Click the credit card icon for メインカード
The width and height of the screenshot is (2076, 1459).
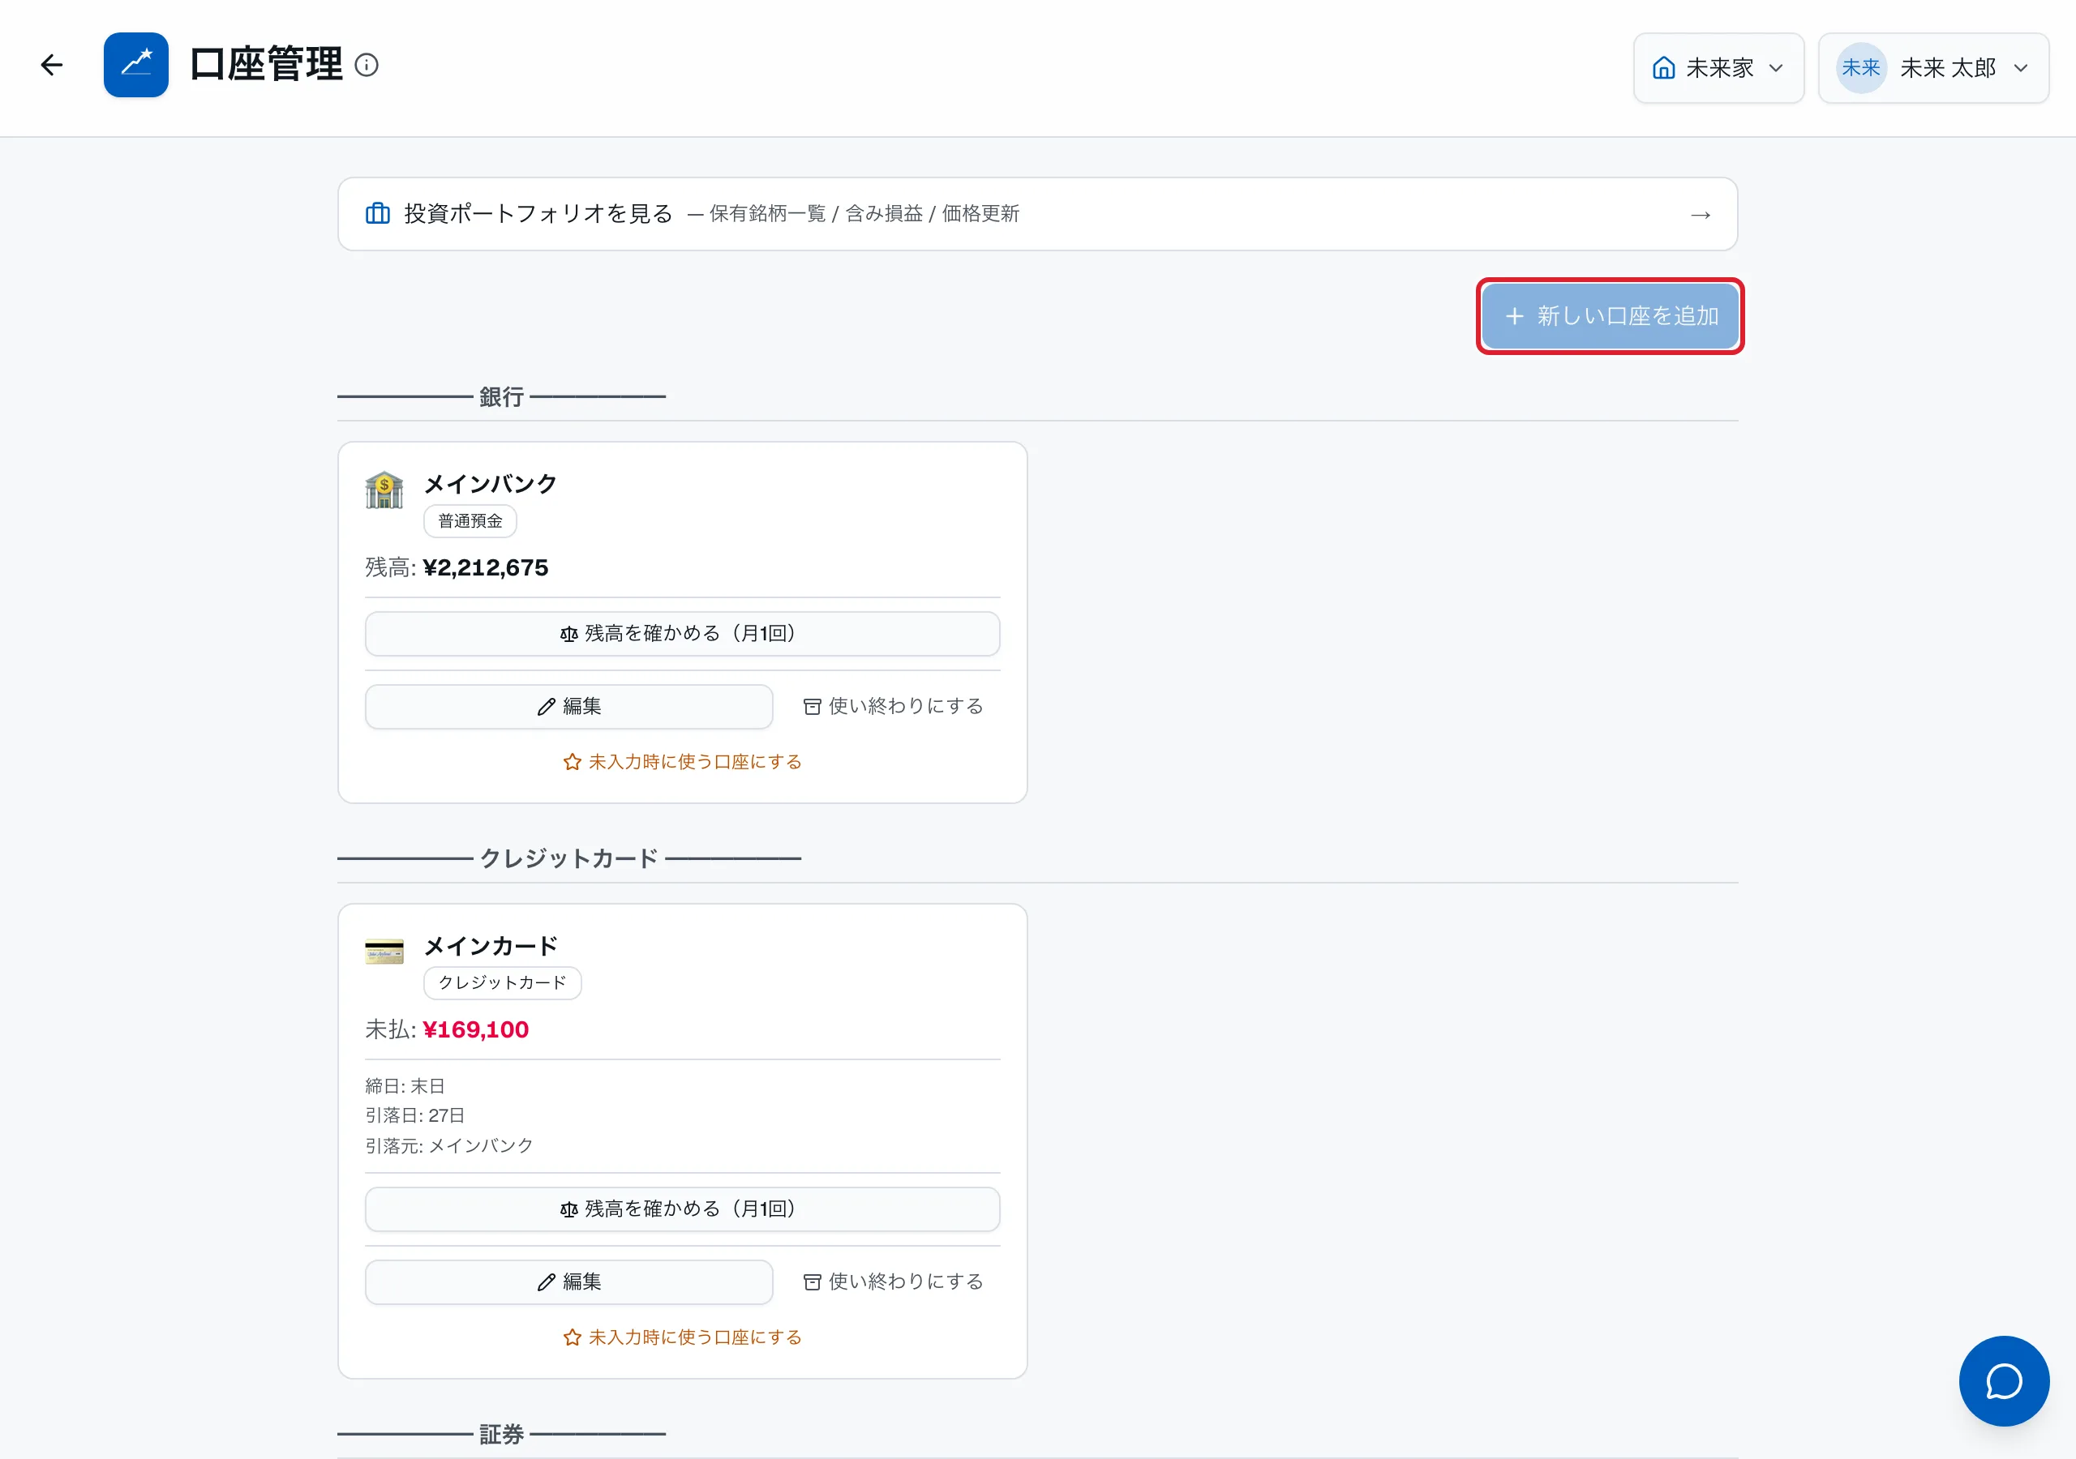click(x=384, y=952)
